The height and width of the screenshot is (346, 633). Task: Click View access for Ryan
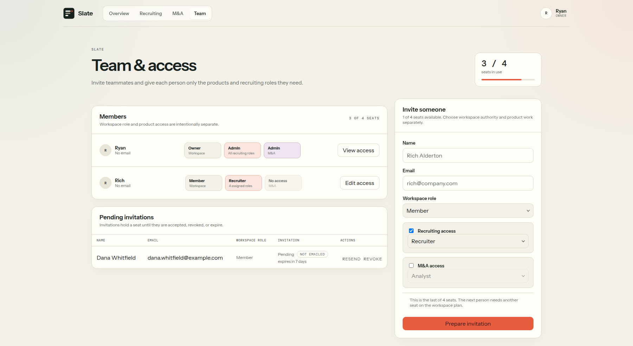[358, 150]
